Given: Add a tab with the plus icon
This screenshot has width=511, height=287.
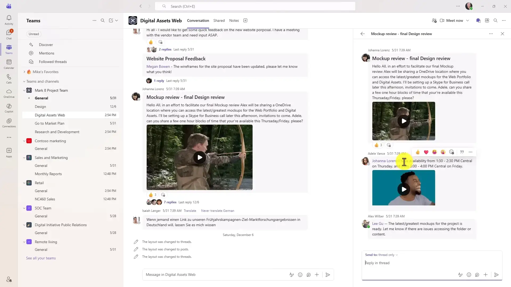Looking at the screenshot, I should point(245,20).
